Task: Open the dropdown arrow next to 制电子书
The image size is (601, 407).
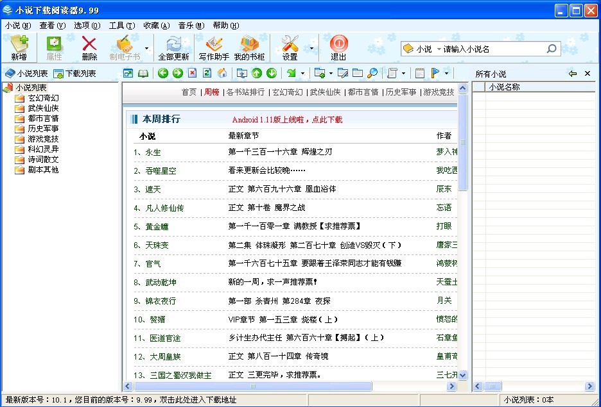Action: 146,48
